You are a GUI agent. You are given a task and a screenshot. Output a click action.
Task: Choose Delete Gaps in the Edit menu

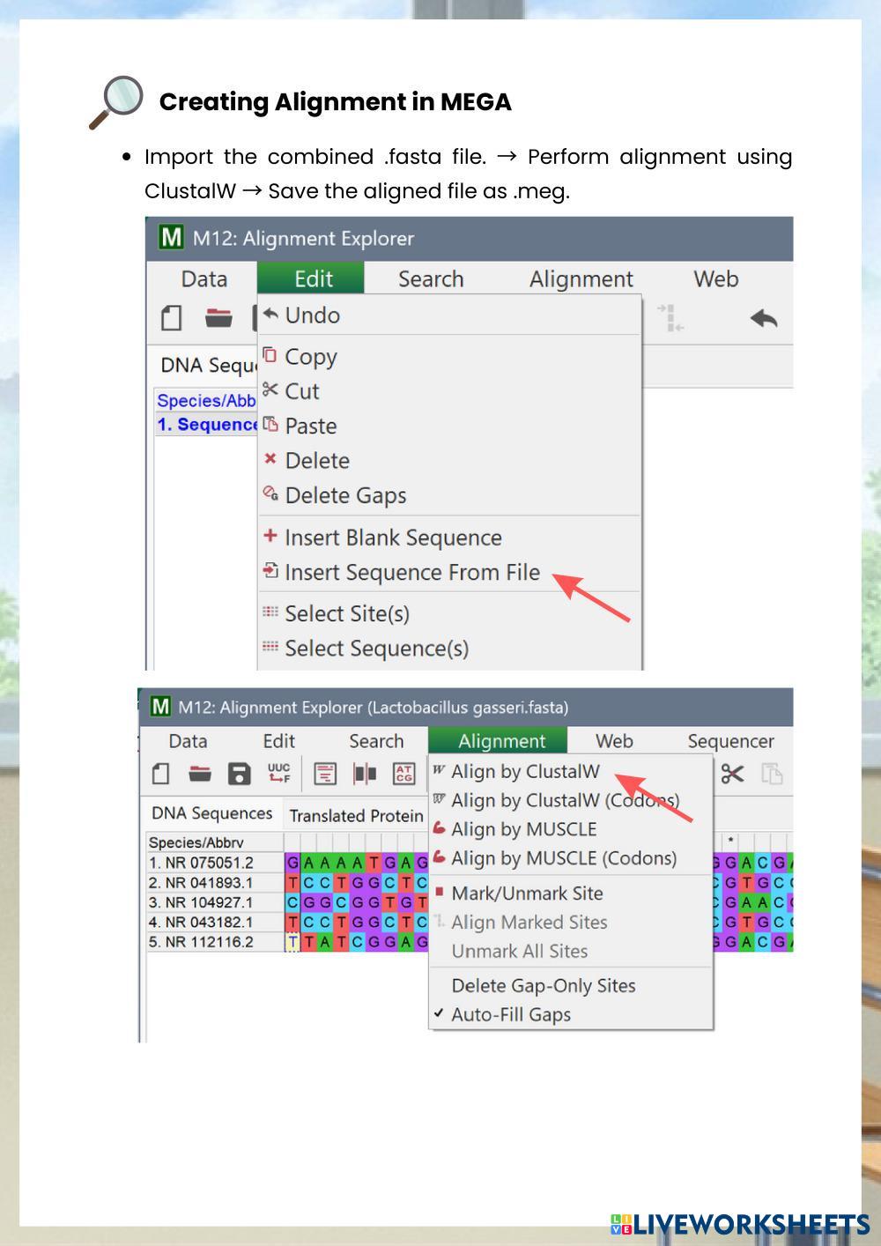click(344, 495)
